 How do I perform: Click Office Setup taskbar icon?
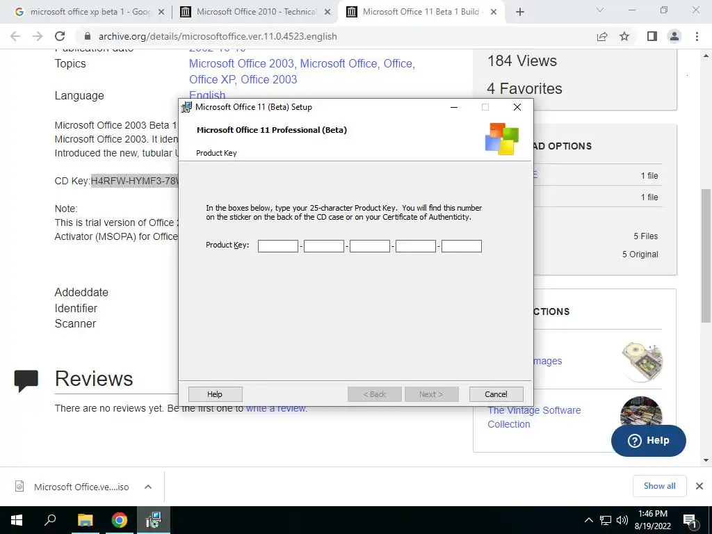click(x=154, y=520)
